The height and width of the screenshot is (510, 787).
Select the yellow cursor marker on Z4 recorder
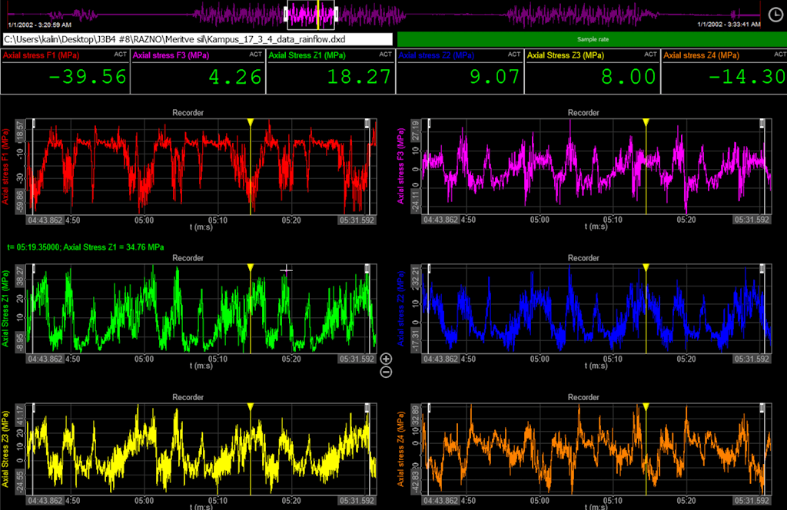tap(646, 407)
